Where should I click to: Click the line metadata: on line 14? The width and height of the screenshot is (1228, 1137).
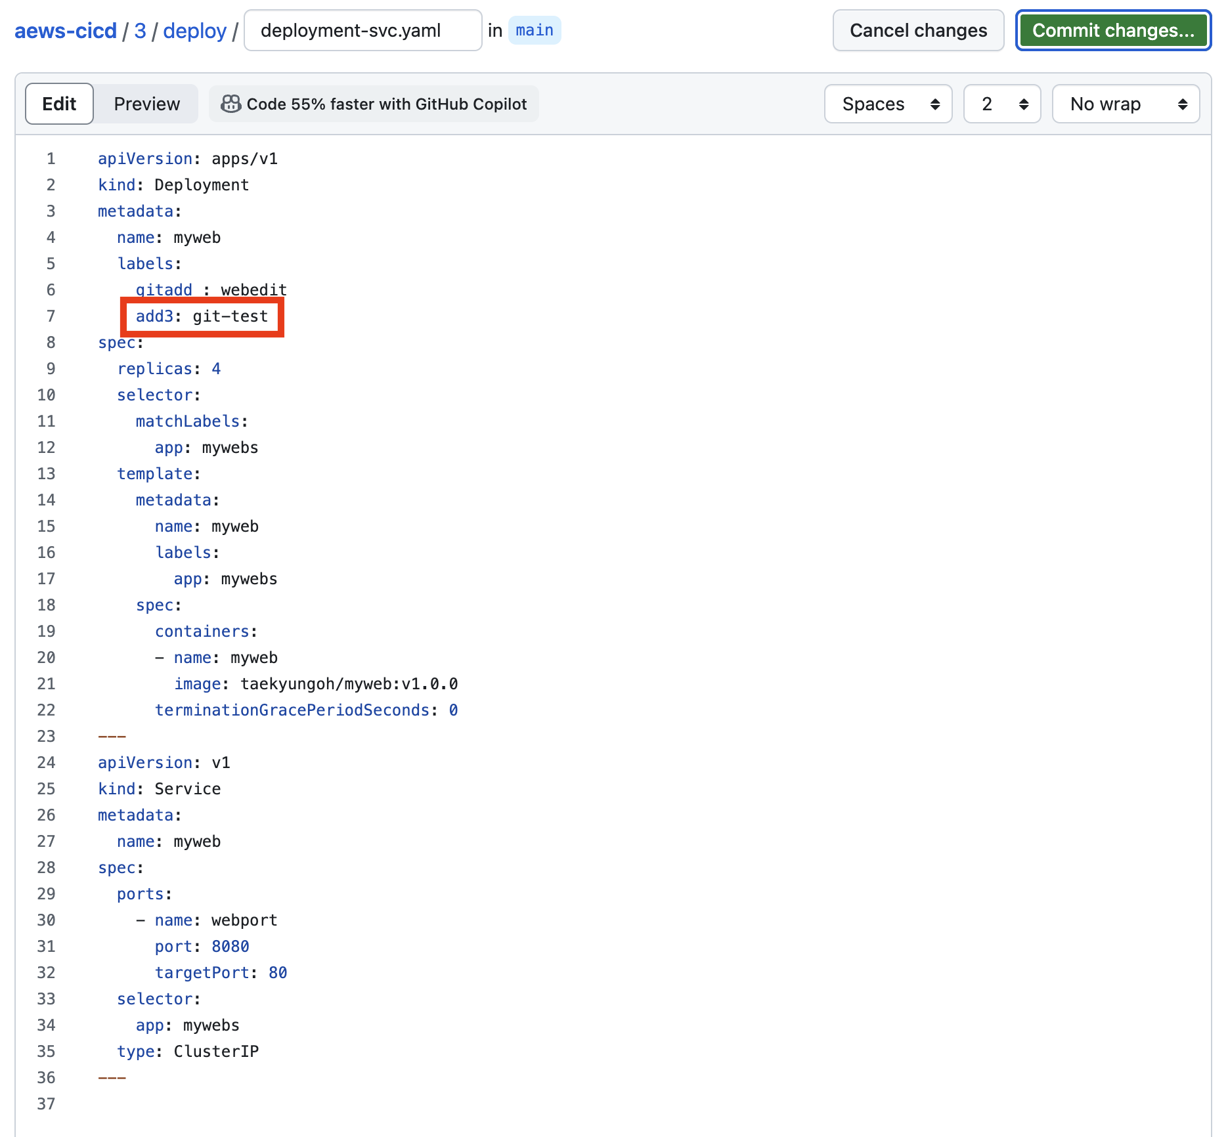178,500
